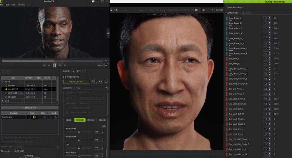
Task: Click the Control Name search field
Action: tap(266, 13)
